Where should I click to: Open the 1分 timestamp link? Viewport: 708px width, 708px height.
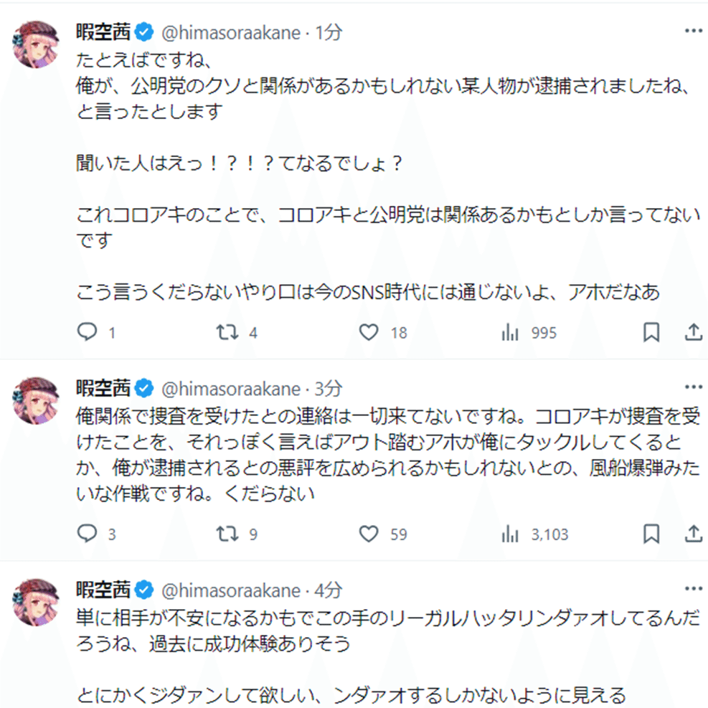pyautogui.click(x=329, y=32)
